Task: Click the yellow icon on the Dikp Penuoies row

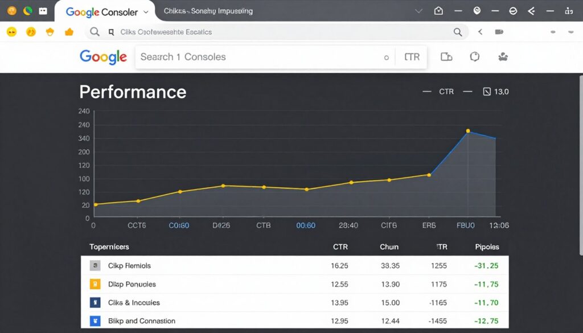Action: 95,284
